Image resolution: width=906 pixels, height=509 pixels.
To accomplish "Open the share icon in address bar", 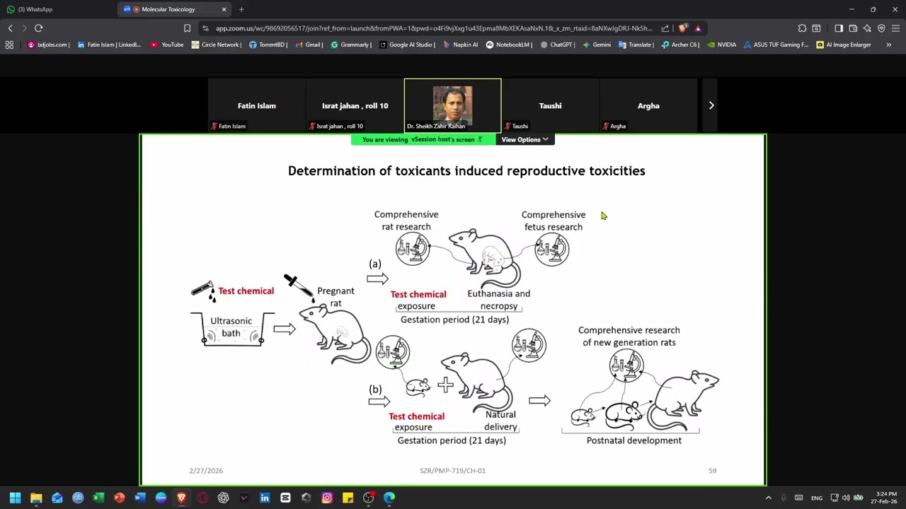I will point(665,28).
